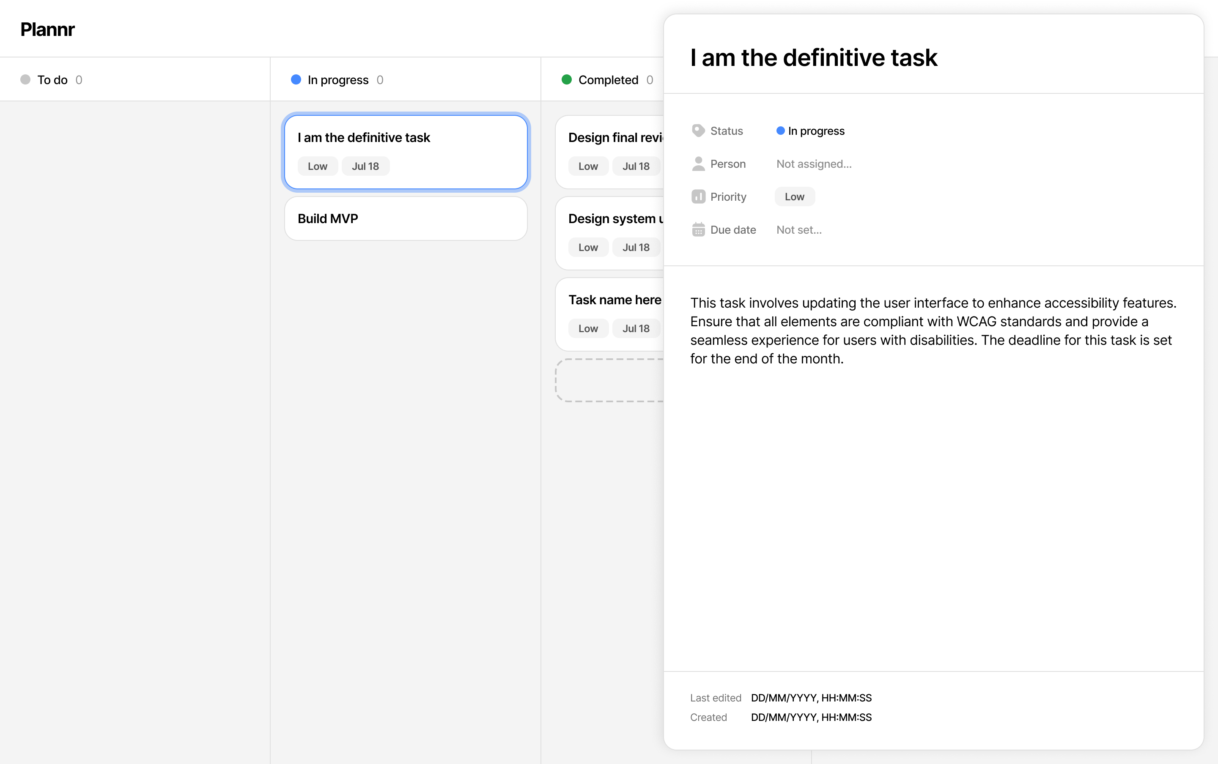Click the Status tag icon
The image size is (1218, 764).
click(698, 131)
